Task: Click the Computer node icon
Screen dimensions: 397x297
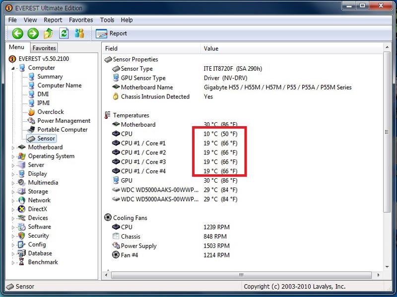Action: point(22,68)
